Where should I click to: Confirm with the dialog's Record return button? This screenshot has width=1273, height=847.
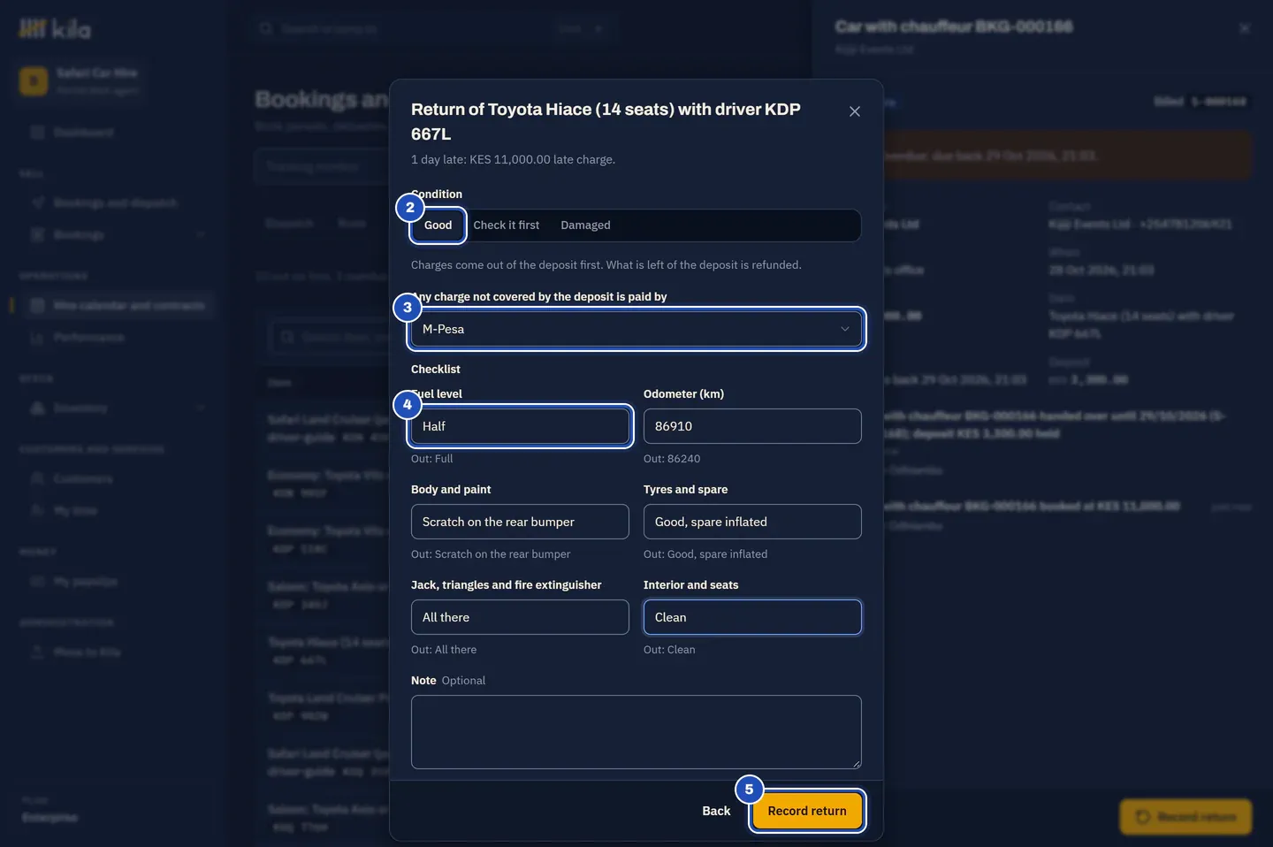807,811
